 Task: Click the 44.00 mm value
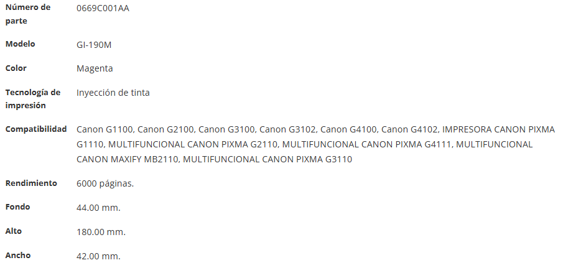coord(98,208)
